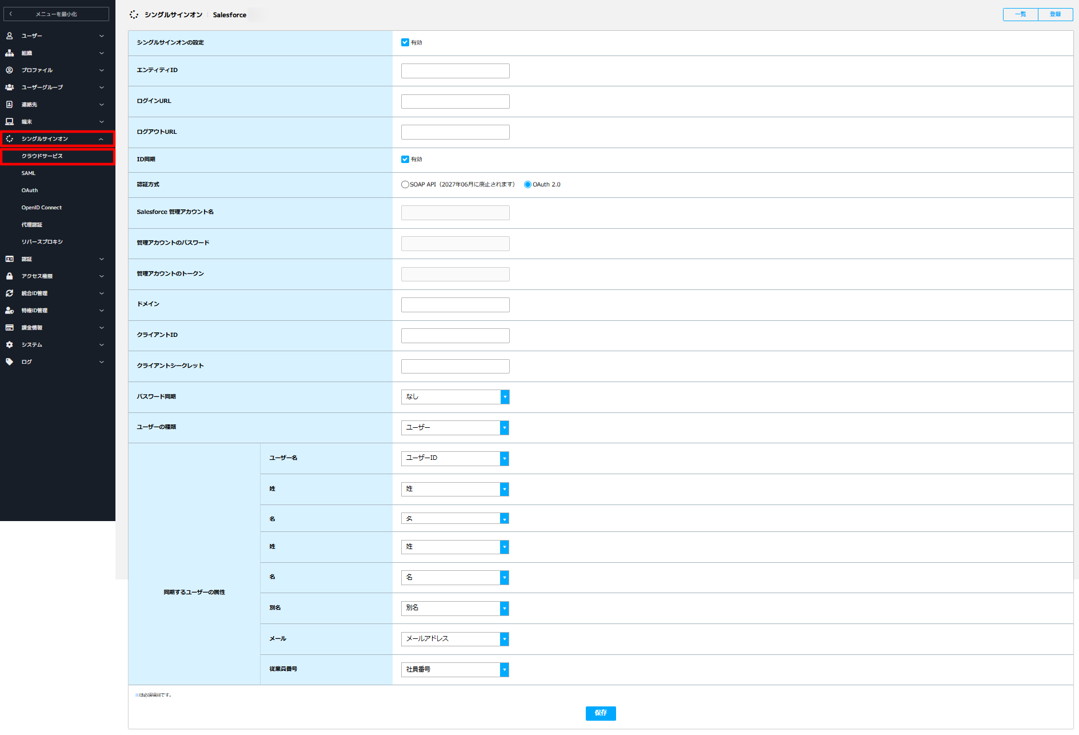Click the クライアントシークレット input field
The image size is (1079, 735).
tap(455, 366)
